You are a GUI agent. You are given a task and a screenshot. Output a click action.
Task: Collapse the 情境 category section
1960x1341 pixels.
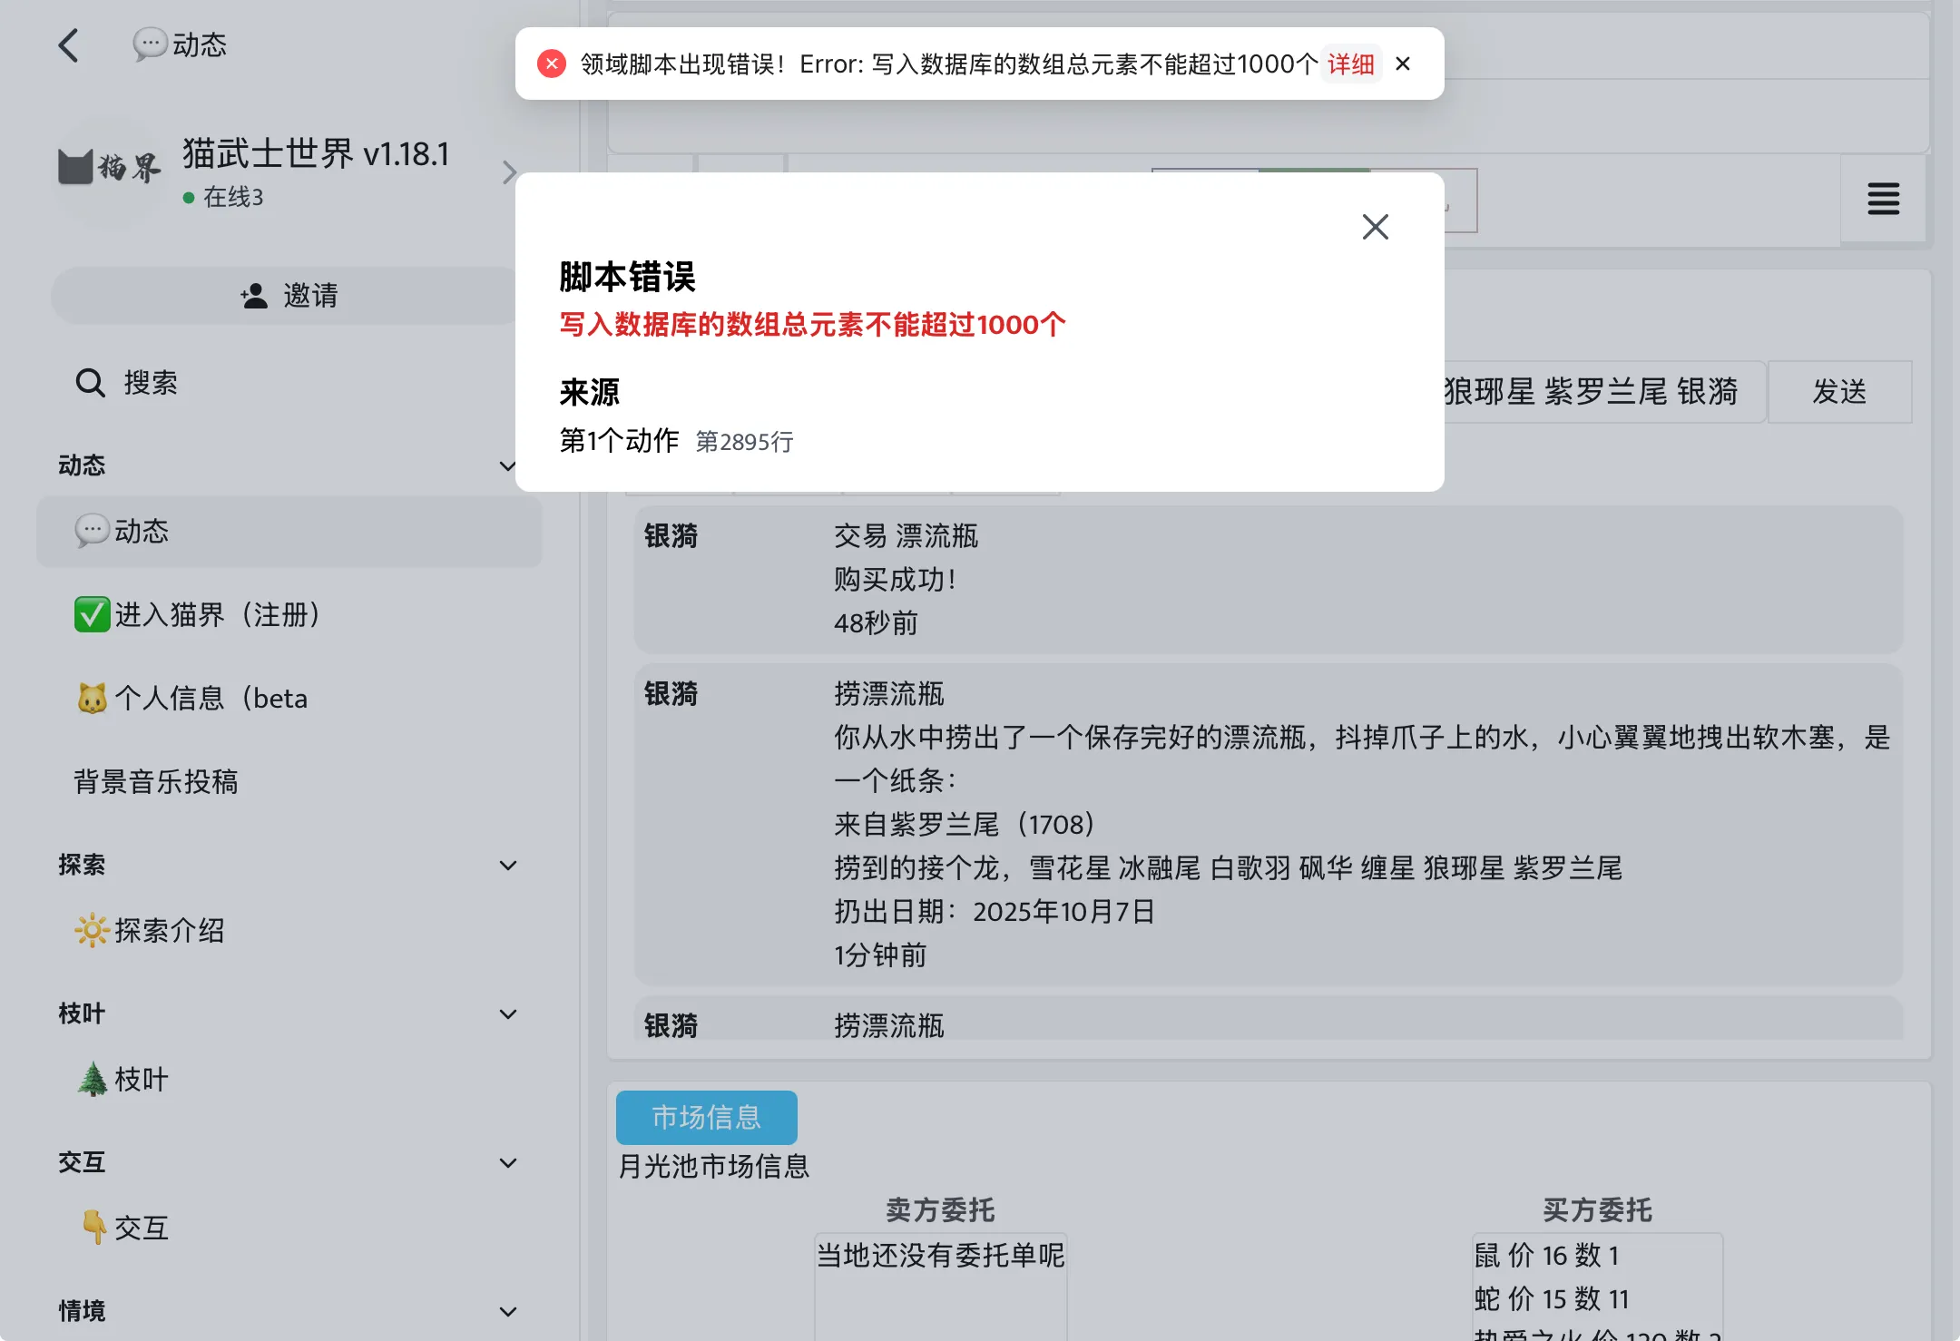click(508, 1312)
